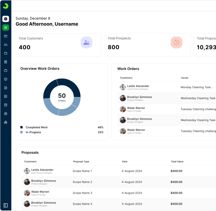Click the plus add button in sidebar
216x211 pixels.
click(5, 19)
